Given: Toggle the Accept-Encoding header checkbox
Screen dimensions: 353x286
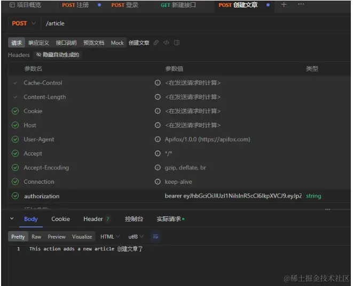Looking at the screenshot, I should pyautogui.click(x=15, y=167).
